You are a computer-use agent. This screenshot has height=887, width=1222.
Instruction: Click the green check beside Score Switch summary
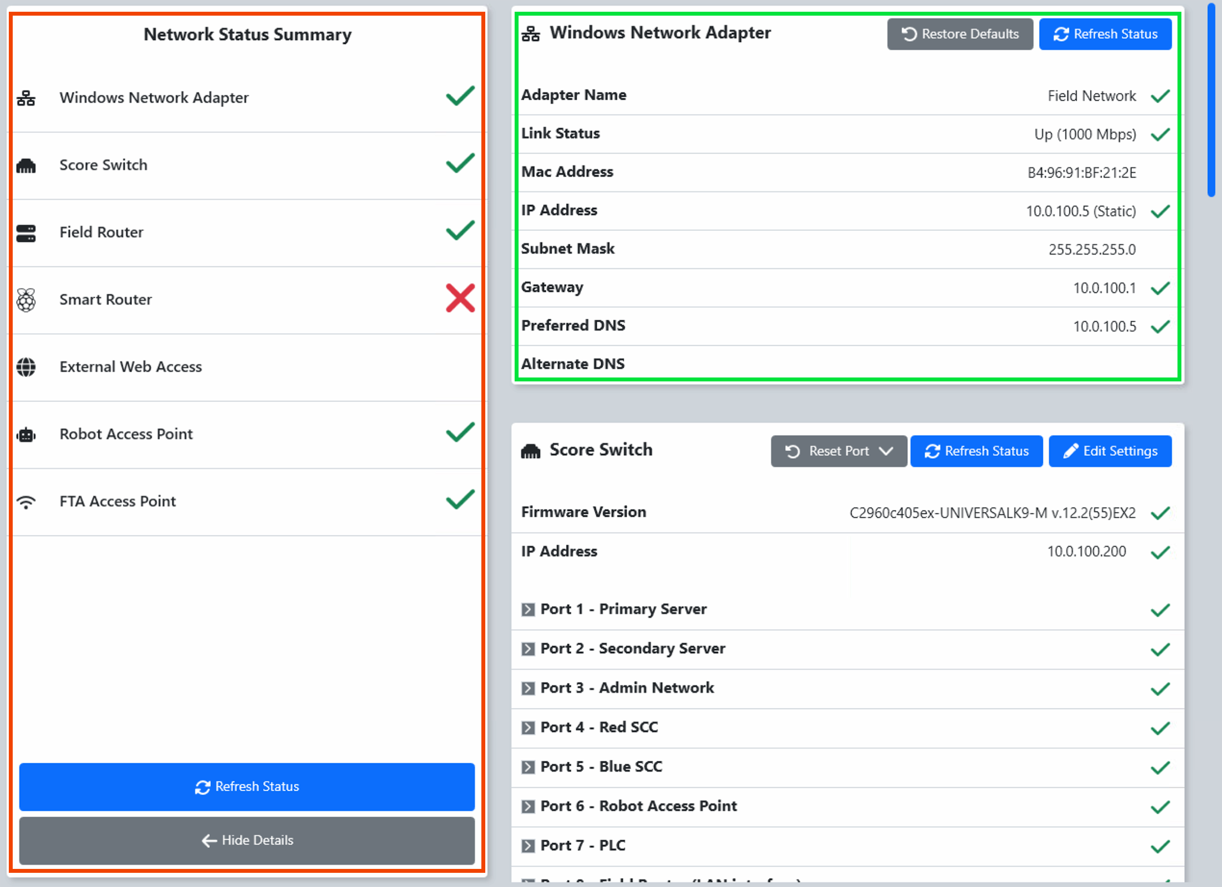(460, 164)
